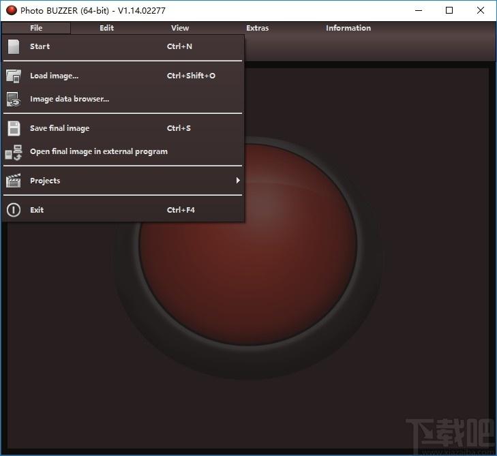Screen dimensions: 497x456
Task: Click the Ctrl+F4 shortcut text
Action: pos(181,210)
